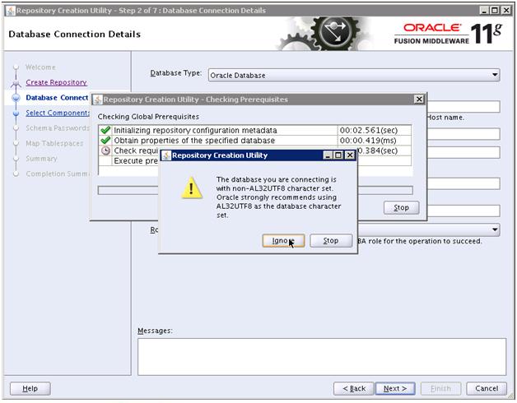Viewport: 517px width, 403px height.
Task: Click the 00:02.561(sec) time cell
Action: (375, 130)
